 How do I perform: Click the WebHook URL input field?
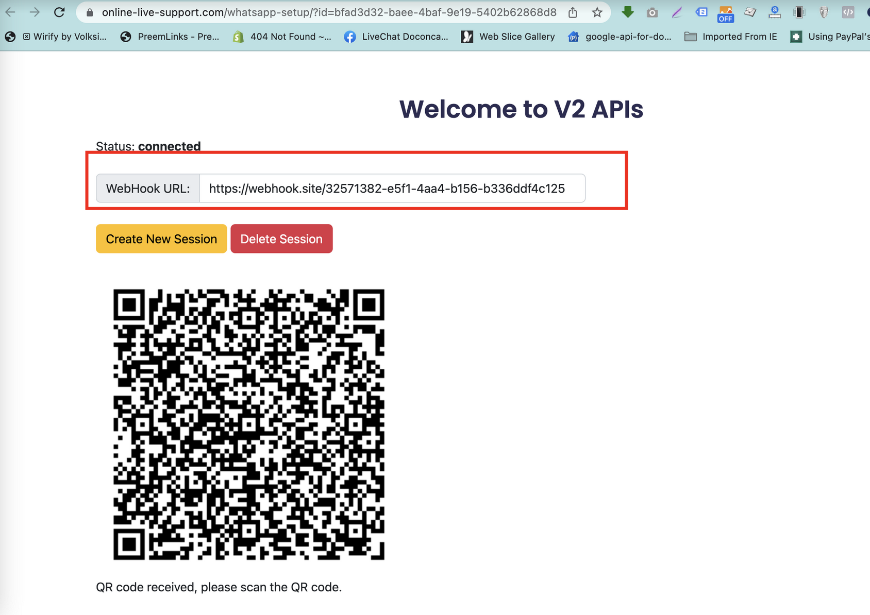[x=392, y=189]
